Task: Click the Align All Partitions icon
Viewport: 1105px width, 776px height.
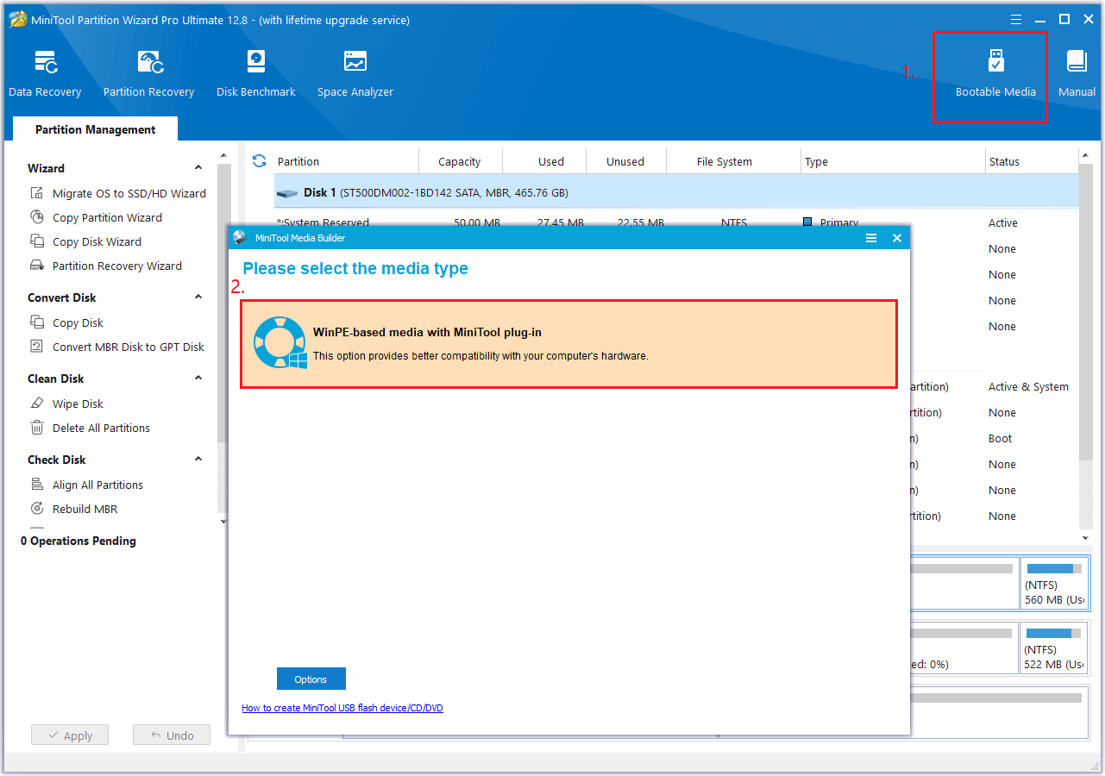Action: (37, 485)
